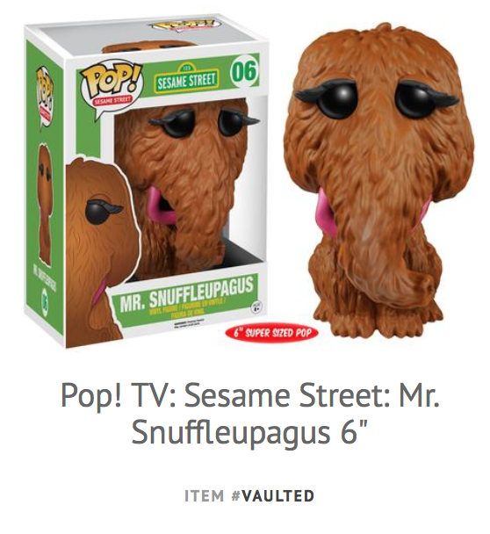Click the red 6" Super Sized Pop badge
Image resolution: width=490 pixels, height=534 pixels.
click(x=271, y=332)
